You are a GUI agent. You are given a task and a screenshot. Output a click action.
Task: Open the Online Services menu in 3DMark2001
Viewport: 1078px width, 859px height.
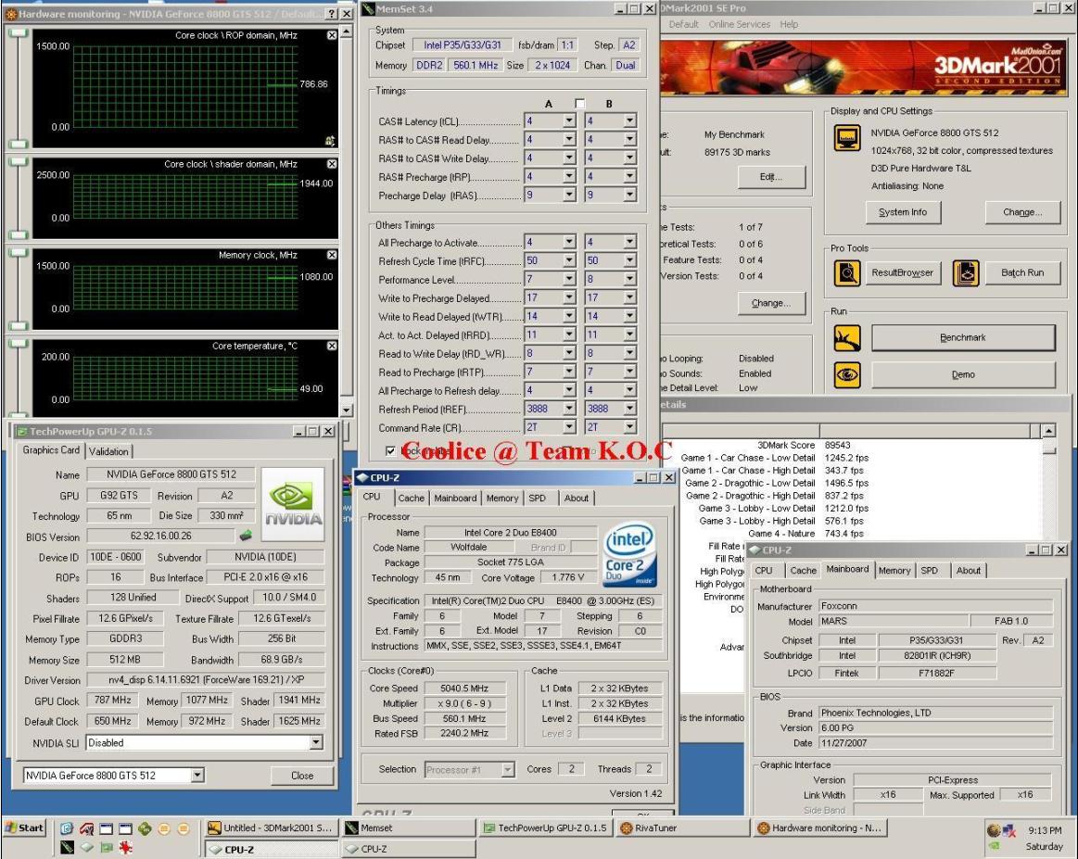coord(739,24)
